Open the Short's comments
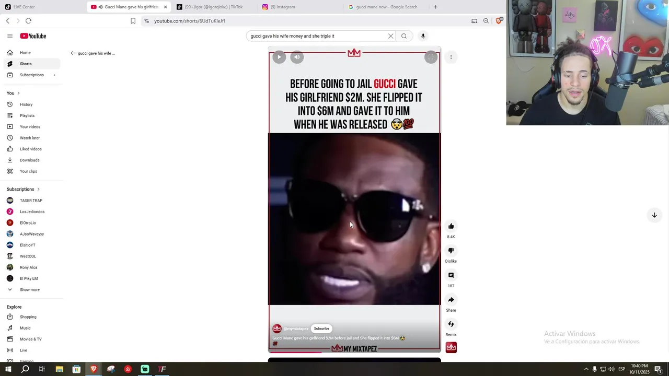The height and width of the screenshot is (376, 669). point(451,275)
